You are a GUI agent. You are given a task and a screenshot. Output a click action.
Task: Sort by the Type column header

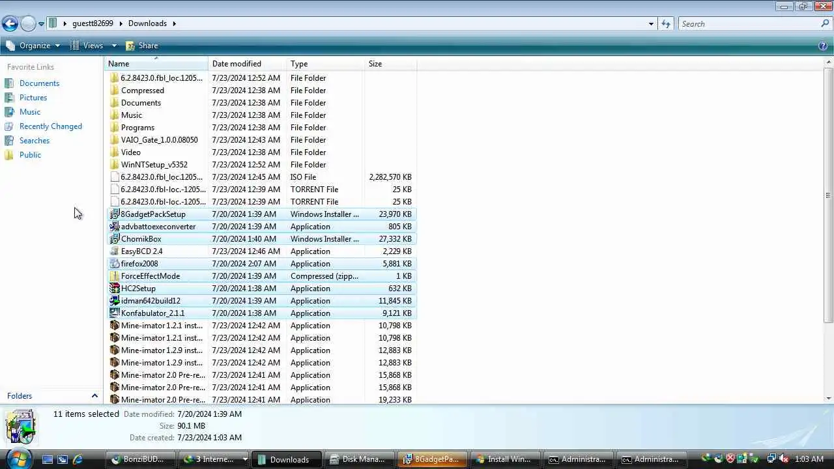pyautogui.click(x=326, y=64)
